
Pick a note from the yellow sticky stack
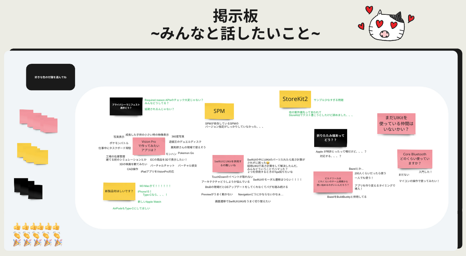coord(32,154)
